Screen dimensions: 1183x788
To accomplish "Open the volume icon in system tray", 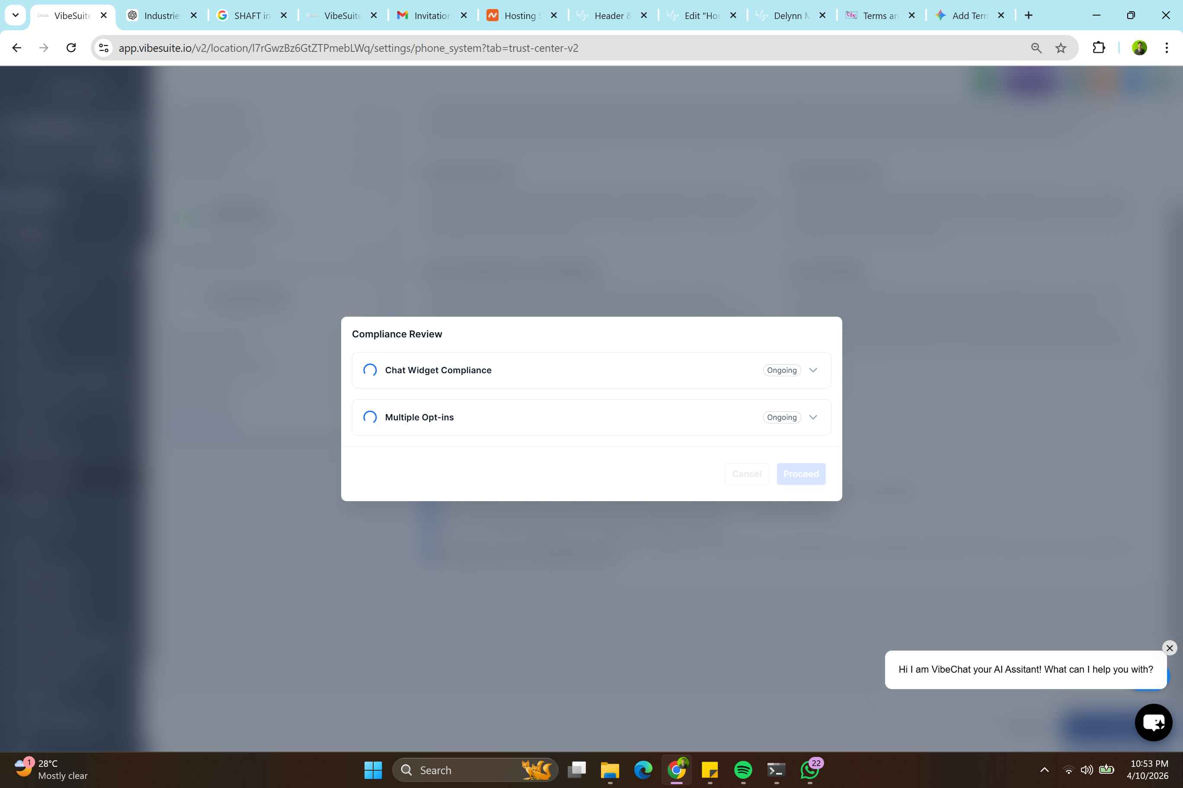I will pyautogui.click(x=1087, y=770).
